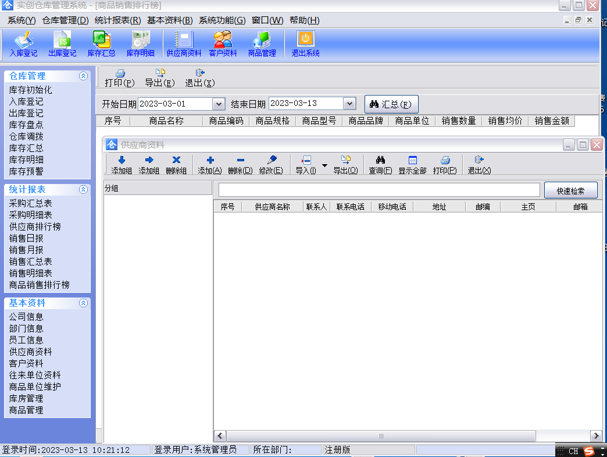Click 供应商名称 column header

click(272, 207)
